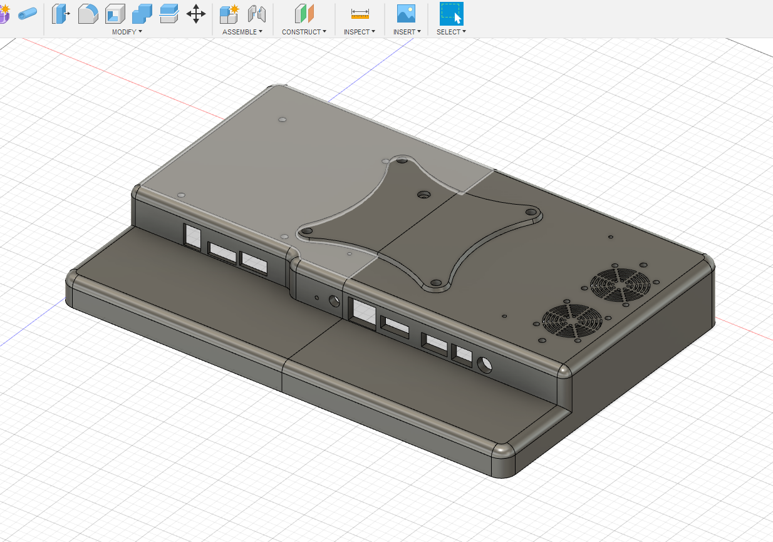Expand the SELECT dropdown menu
This screenshot has height=542, width=773.
[x=451, y=32]
